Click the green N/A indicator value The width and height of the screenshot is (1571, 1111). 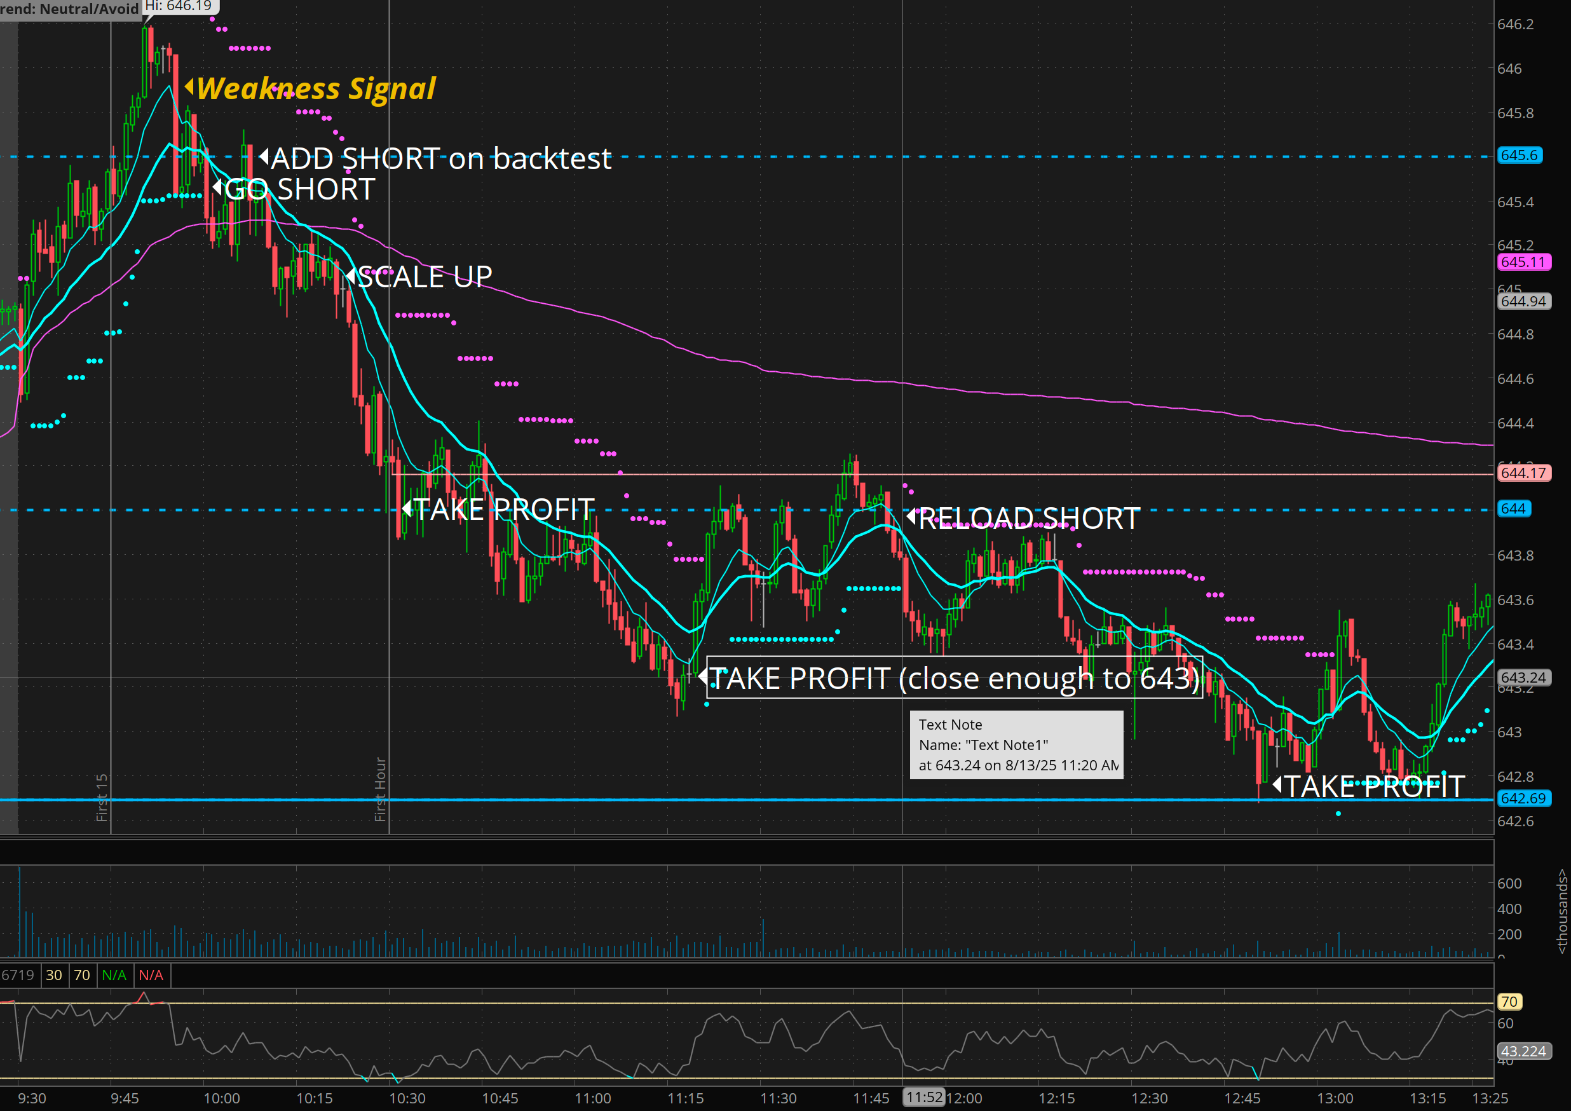114,975
